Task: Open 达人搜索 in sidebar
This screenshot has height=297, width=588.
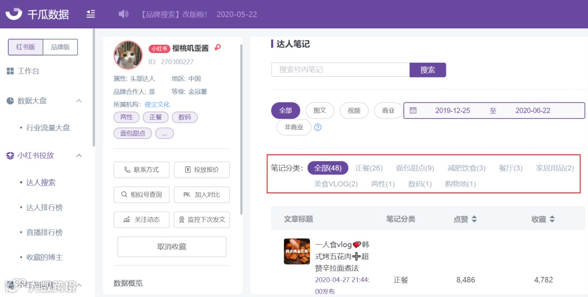Action: pyautogui.click(x=40, y=183)
